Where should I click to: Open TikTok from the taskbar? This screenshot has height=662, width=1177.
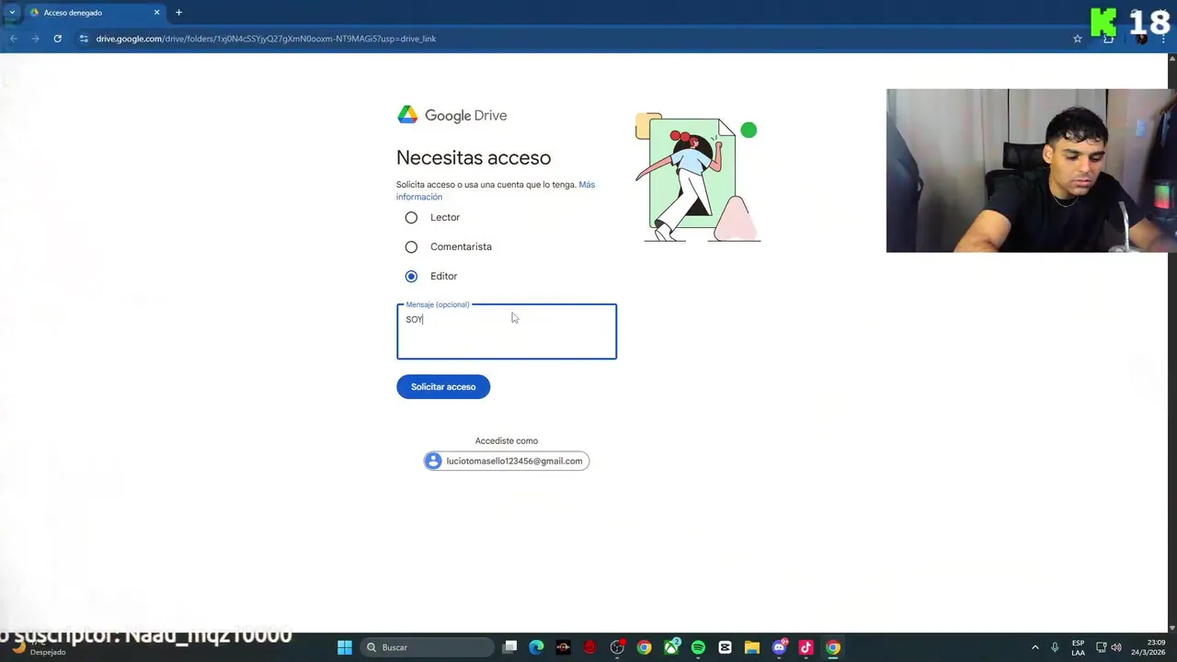pos(806,647)
